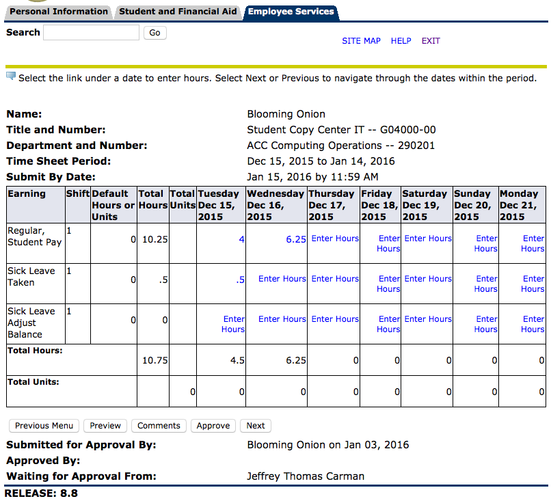Click the 'Sick Leave Taken' earning cell
551x503 pixels.
click(36, 284)
